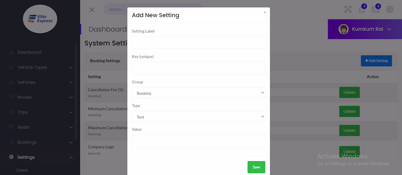Click into the Key (unique) field
Image resolution: width=402 pixels, height=175 pixels.
point(198,68)
